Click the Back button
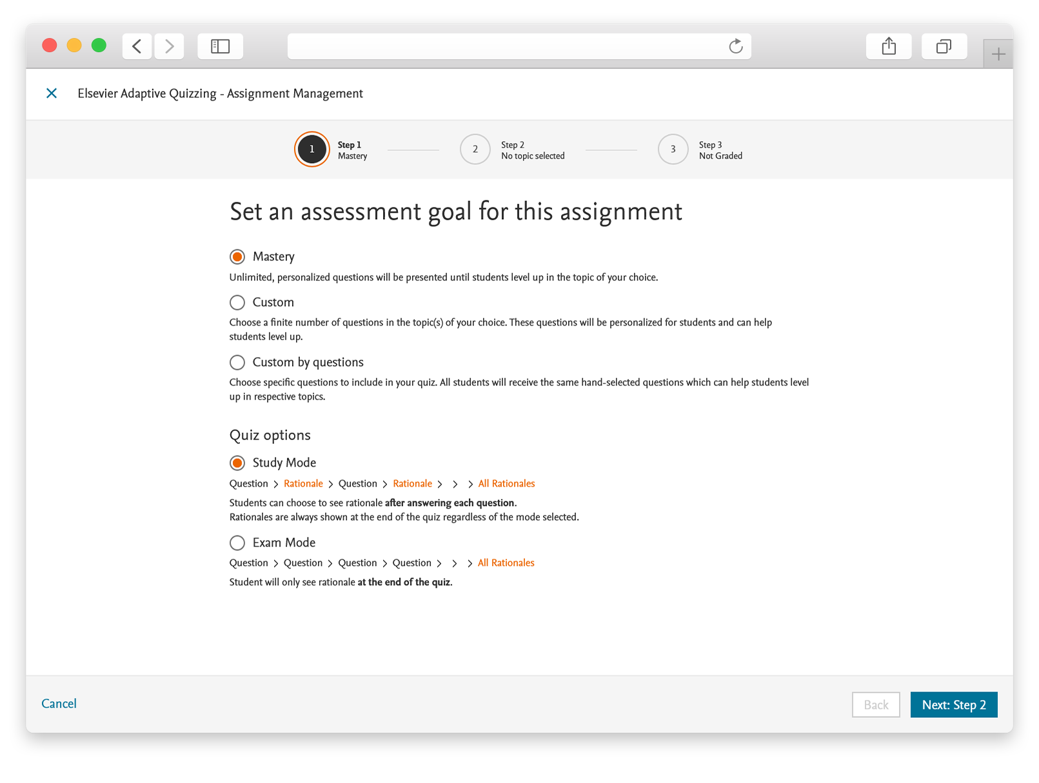1039x783 pixels. pos(876,705)
